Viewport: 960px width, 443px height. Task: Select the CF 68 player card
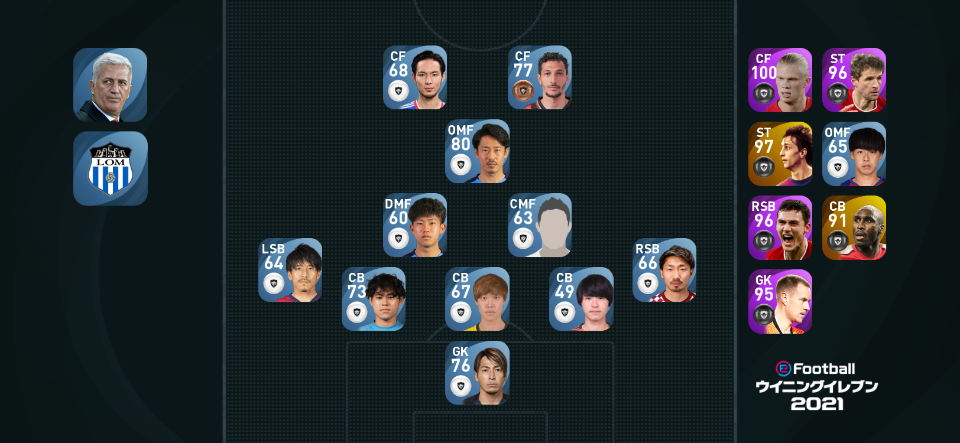point(415,77)
